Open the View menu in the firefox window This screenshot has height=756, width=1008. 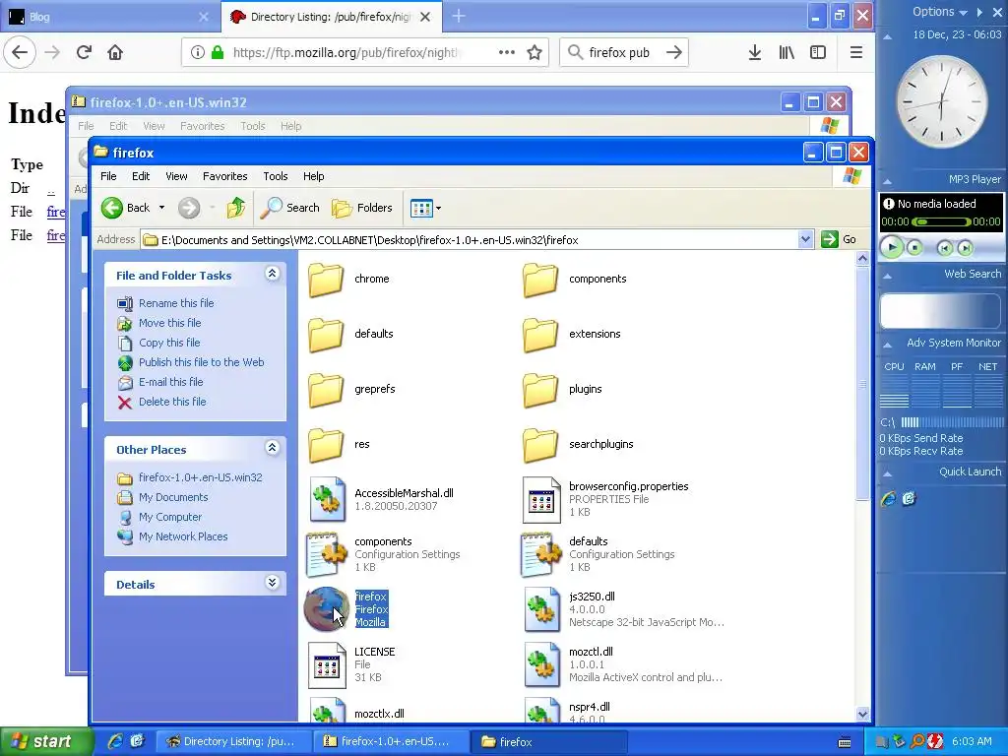point(176,176)
